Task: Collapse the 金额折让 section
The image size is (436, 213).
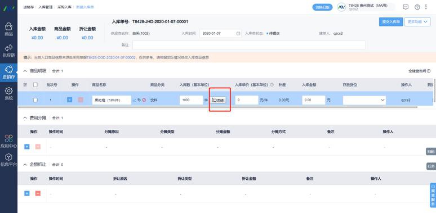Action: pyautogui.click(x=25, y=165)
